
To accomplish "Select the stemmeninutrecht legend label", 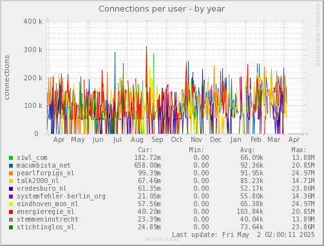I will pos(48,220).
